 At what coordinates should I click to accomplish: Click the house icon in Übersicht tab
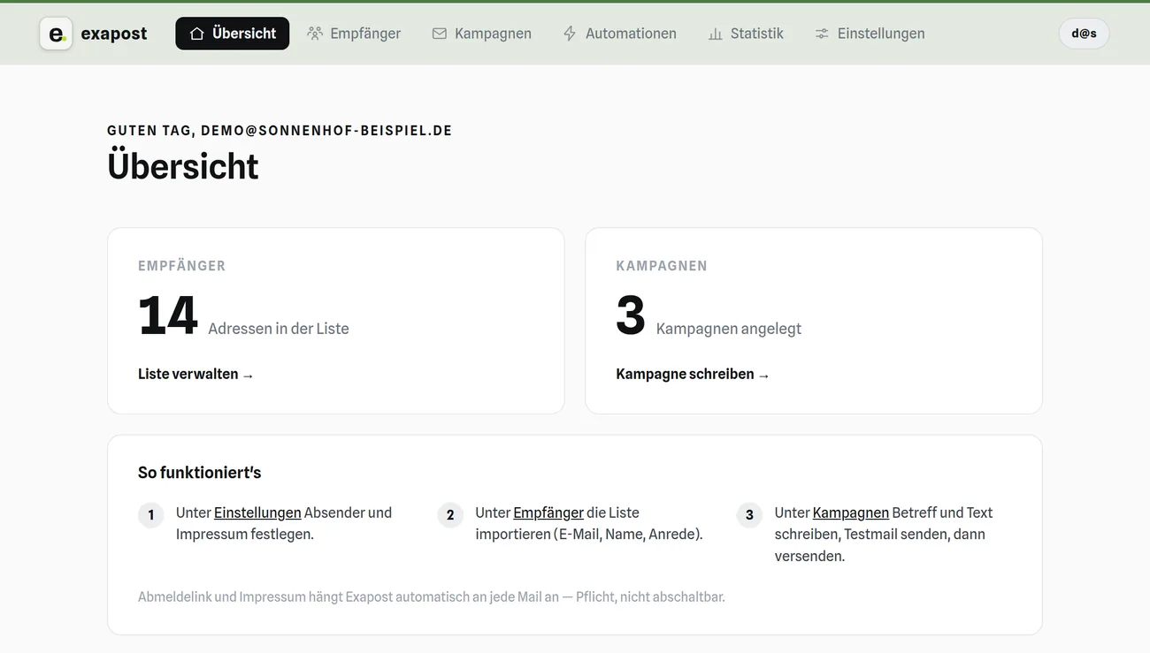(197, 34)
